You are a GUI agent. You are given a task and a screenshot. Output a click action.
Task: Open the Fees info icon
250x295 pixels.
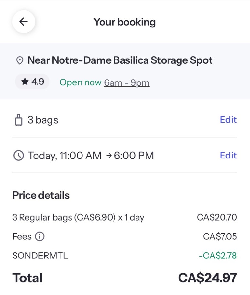coord(39,236)
